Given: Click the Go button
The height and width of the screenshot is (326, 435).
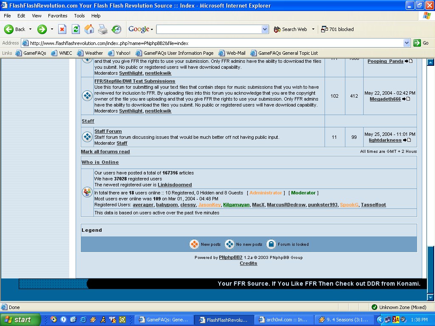Looking at the screenshot, I should pyautogui.click(x=421, y=43).
